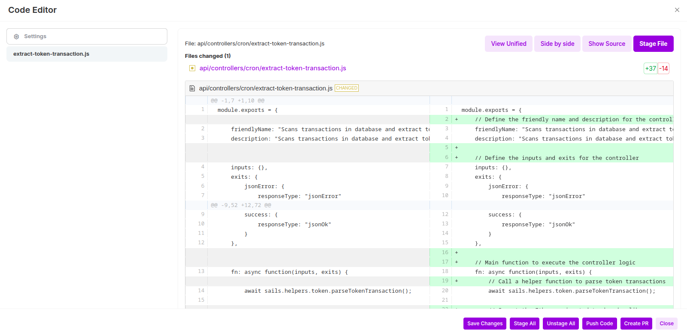687x336 pixels.
Task: Click the Save Changes button
Action: (484, 324)
